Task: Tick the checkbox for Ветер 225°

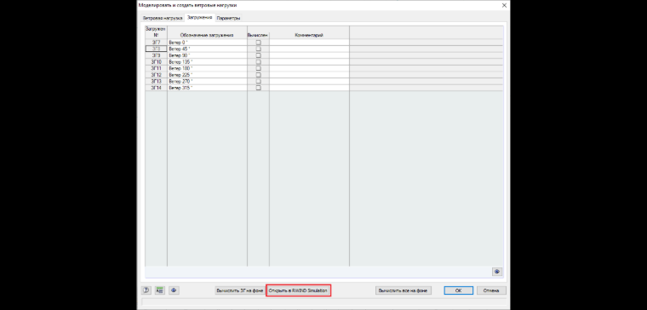Action: click(x=258, y=75)
